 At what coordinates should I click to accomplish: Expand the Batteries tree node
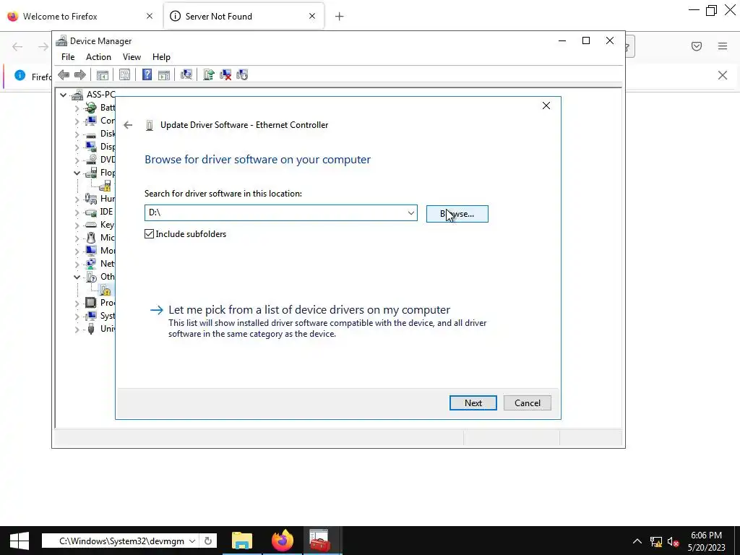[x=77, y=108]
